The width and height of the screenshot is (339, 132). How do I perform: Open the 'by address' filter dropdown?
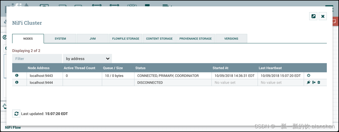click(x=87, y=59)
